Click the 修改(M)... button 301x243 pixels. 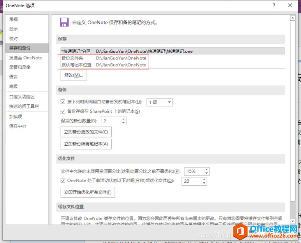point(74,75)
